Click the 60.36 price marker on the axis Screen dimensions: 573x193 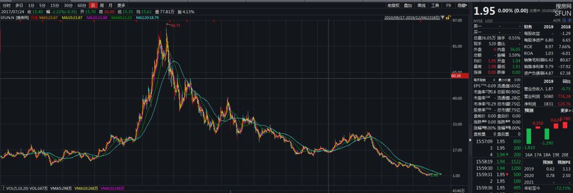(x=456, y=76)
